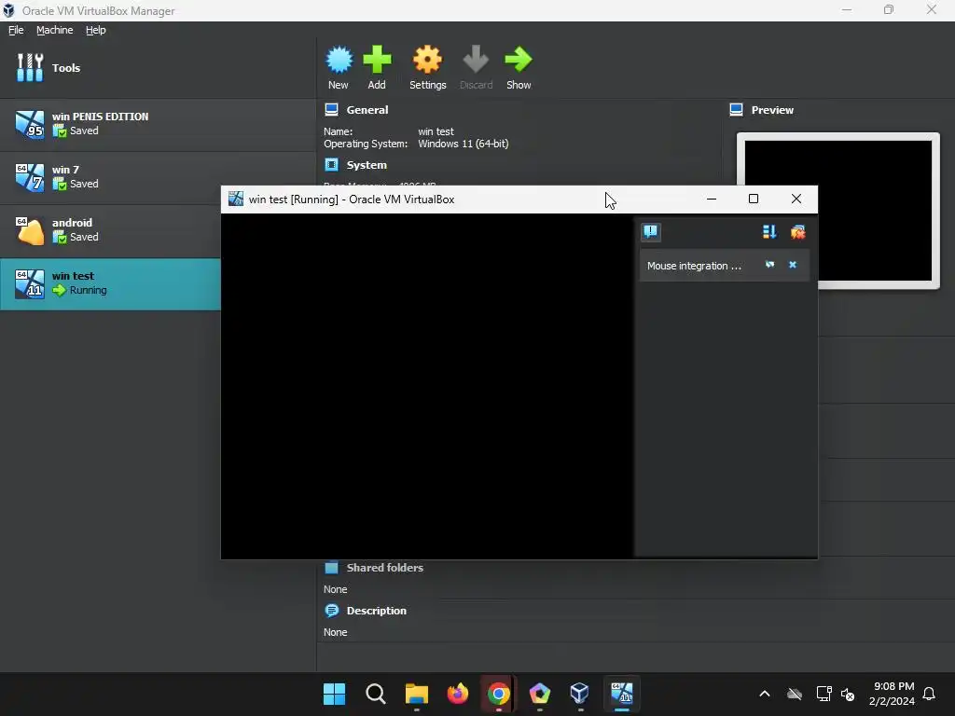
Task: Click the None text under Description
Action: click(x=335, y=632)
